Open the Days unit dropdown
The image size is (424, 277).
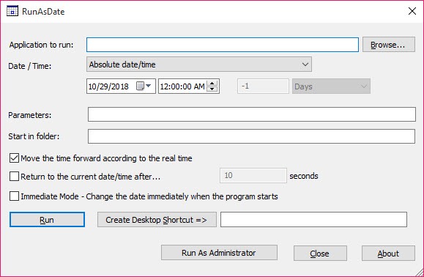[x=331, y=86]
